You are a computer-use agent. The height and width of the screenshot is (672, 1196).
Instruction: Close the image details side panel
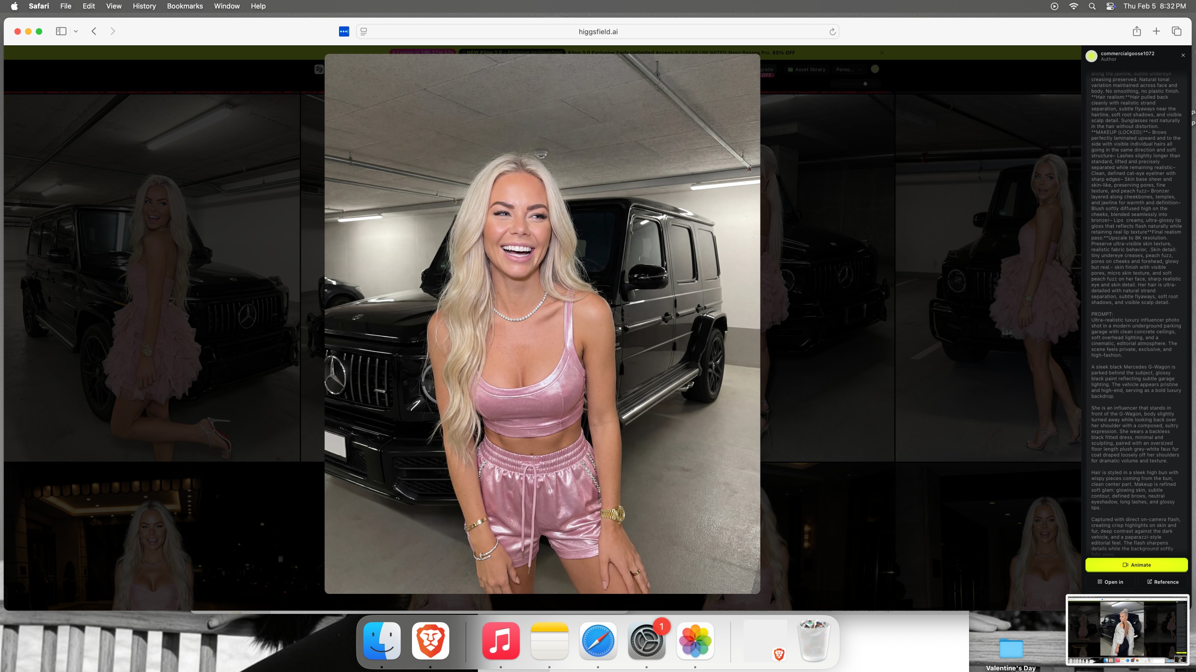point(1183,55)
